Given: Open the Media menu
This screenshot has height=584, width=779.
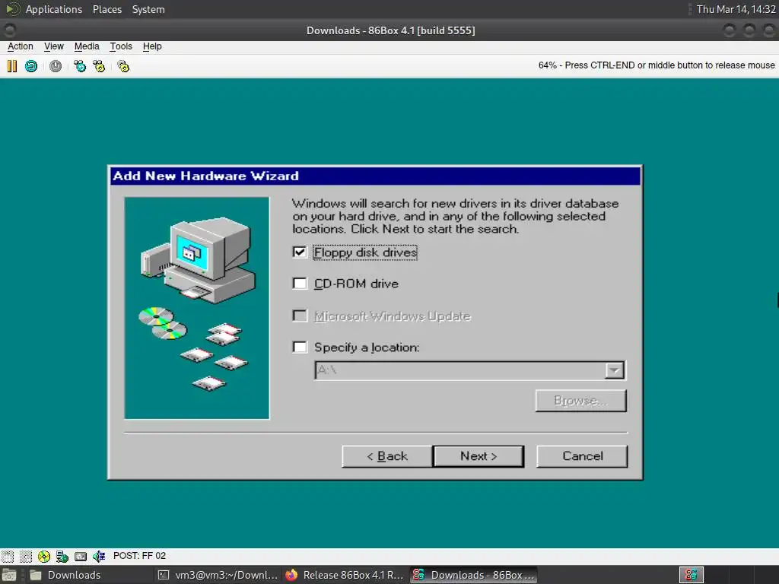Looking at the screenshot, I should (x=87, y=46).
